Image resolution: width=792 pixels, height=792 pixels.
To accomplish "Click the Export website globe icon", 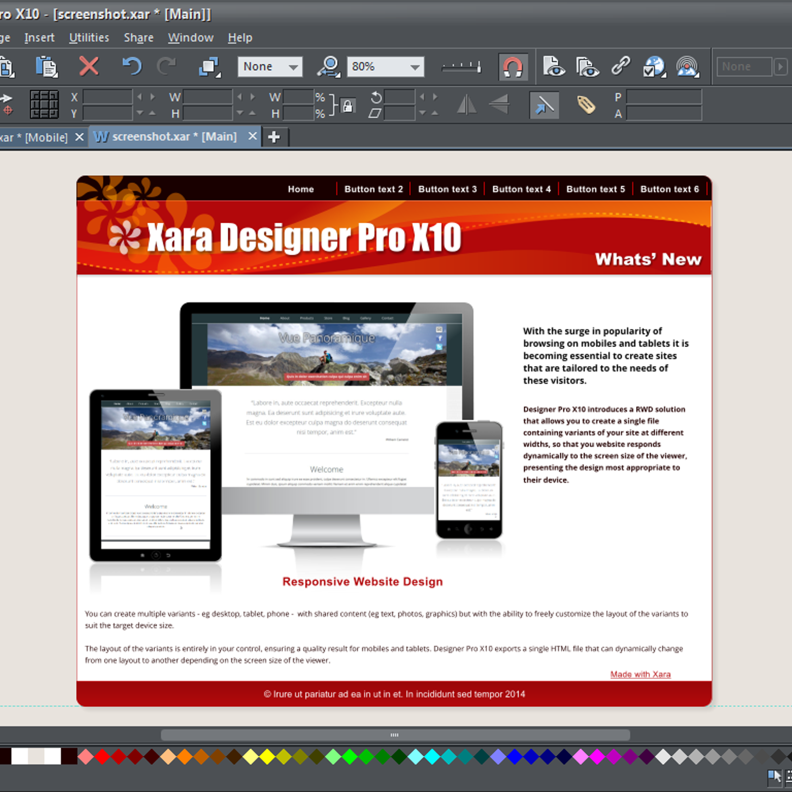I will pyautogui.click(x=654, y=67).
